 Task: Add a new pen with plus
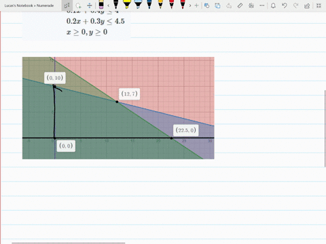[196, 5]
